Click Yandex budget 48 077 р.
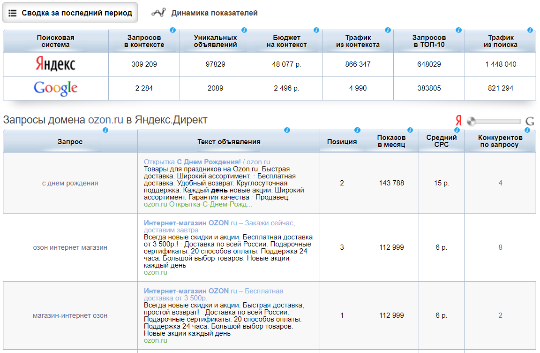540x353 pixels. click(x=286, y=64)
